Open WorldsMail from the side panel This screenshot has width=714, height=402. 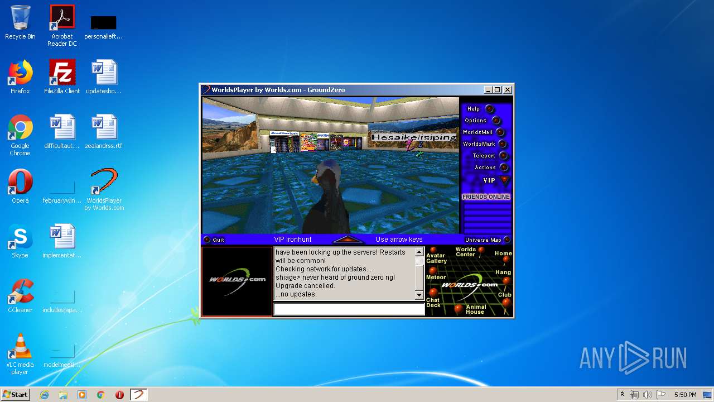click(484, 132)
